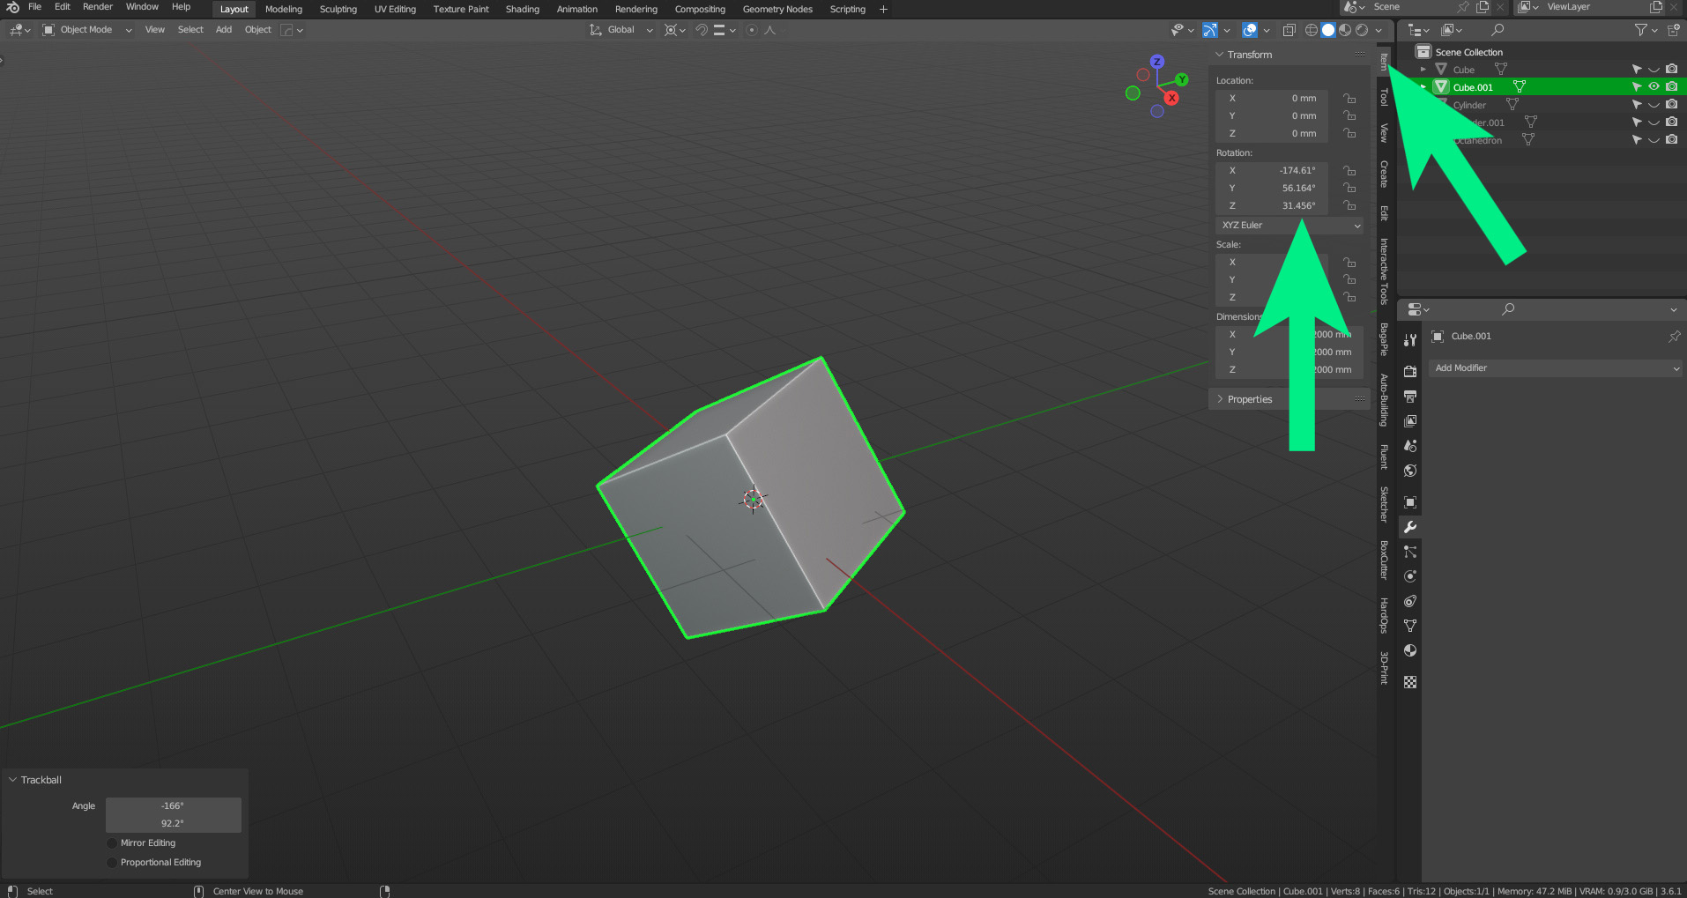Hide Cube.001 with its eye icon

coord(1654,86)
